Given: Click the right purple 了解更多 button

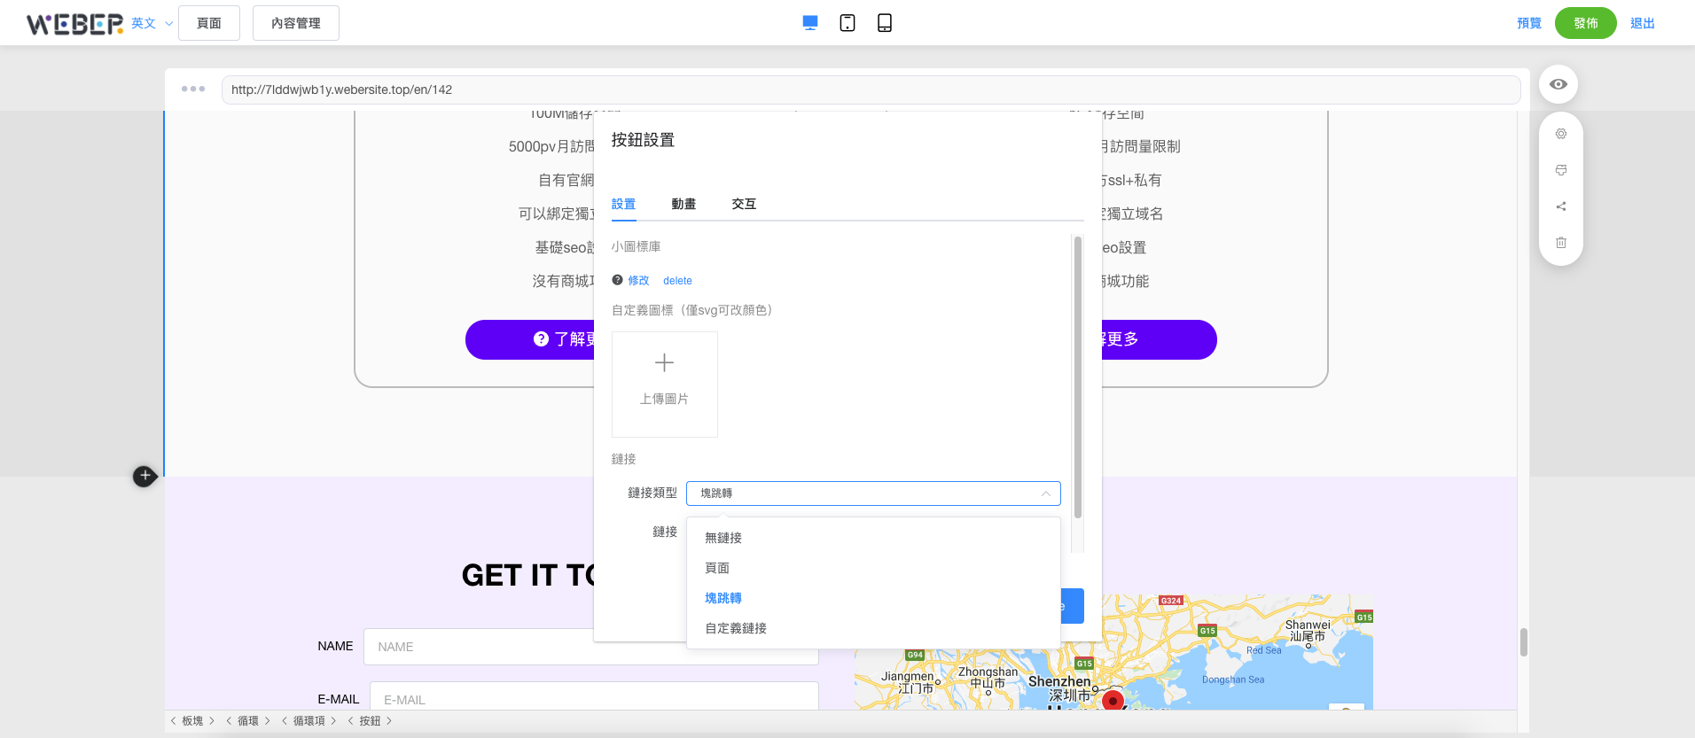Looking at the screenshot, I should [x=1160, y=339].
